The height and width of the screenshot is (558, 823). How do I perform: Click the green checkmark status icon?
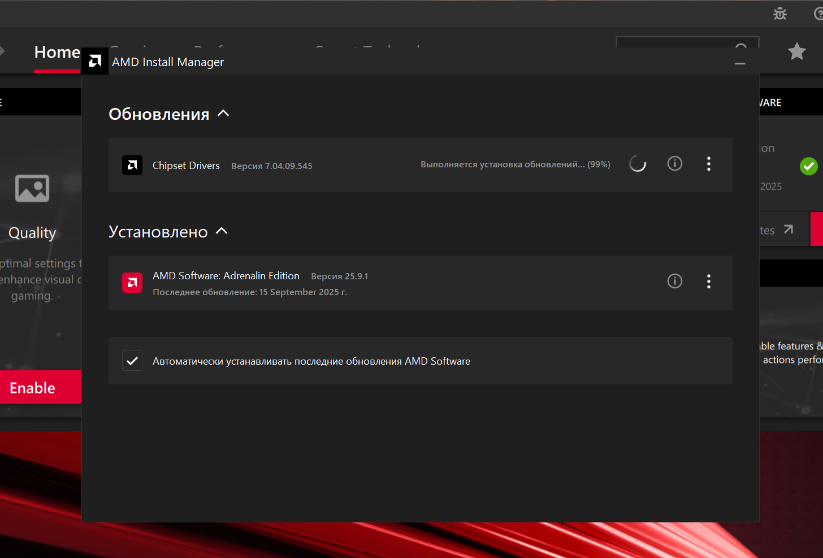(x=809, y=166)
